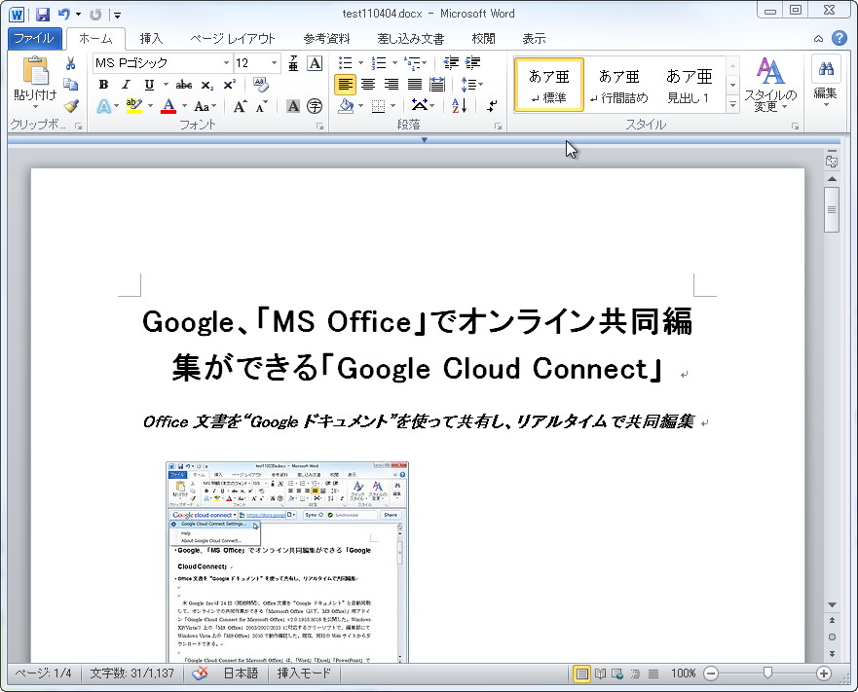Apply yellow text highlight color
Screen dimensions: 858x692
pos(134,105)
